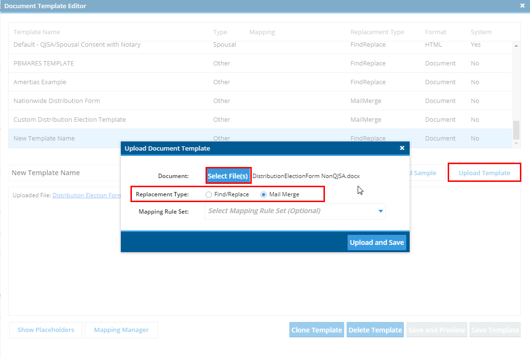Click the Upload Template button
The width and height of the screenshot is (530, 358).
click(x=484, y=172)
